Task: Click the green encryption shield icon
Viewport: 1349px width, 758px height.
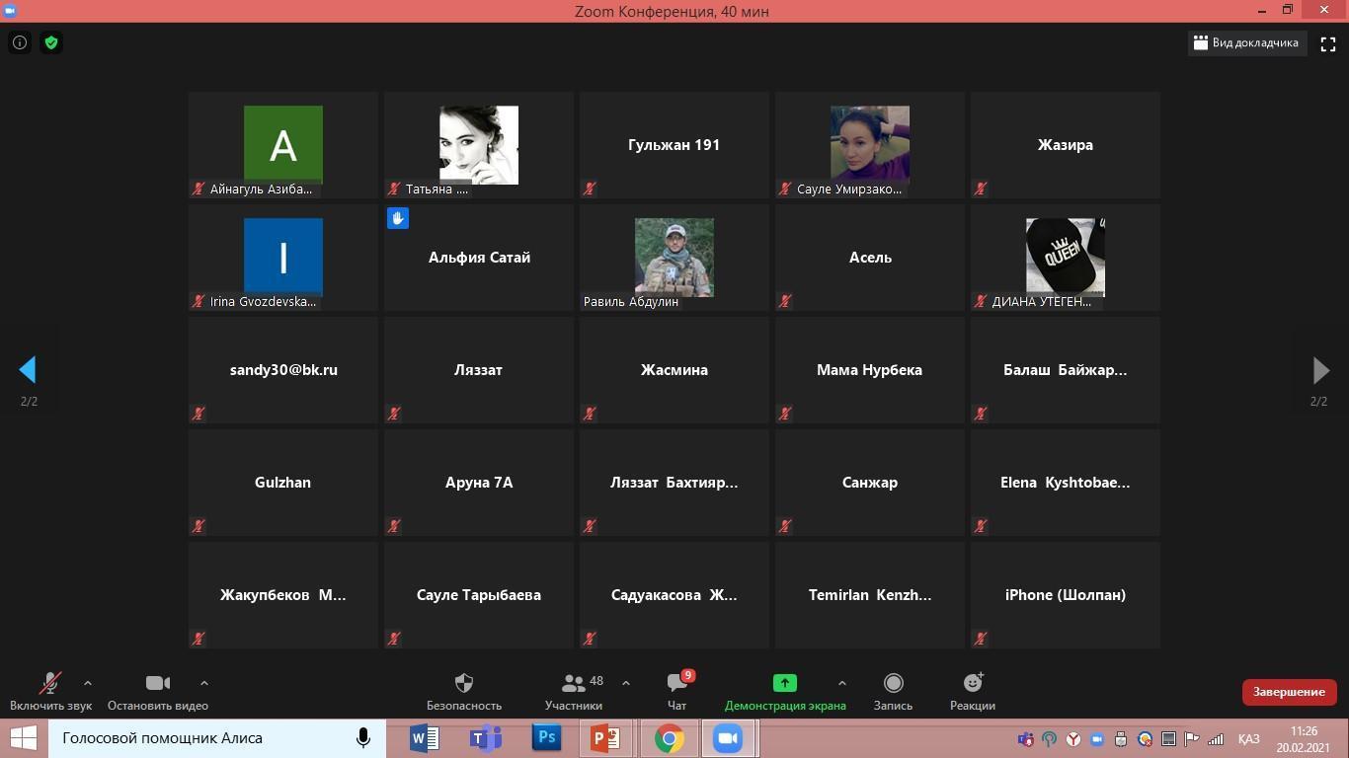Action: coord(51,42)
